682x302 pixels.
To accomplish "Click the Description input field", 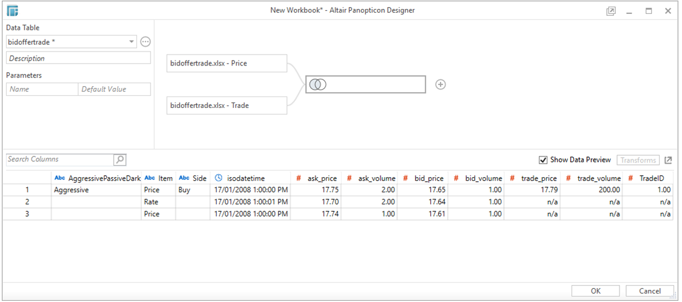I will pyautogui.click(x=78, y=58).
